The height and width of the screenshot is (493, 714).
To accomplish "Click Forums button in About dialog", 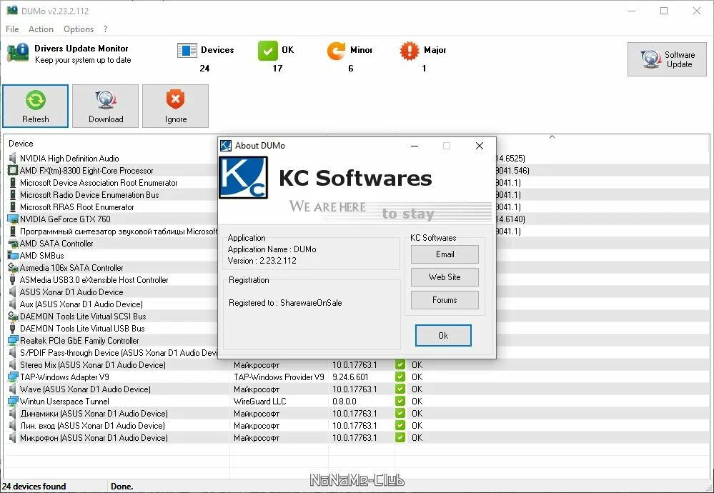I will point(445,300).
